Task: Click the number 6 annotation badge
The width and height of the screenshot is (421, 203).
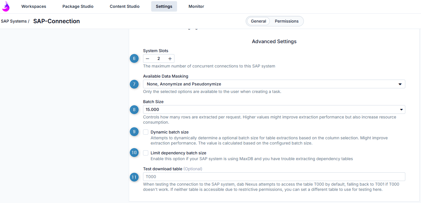Action: point(134,58)
